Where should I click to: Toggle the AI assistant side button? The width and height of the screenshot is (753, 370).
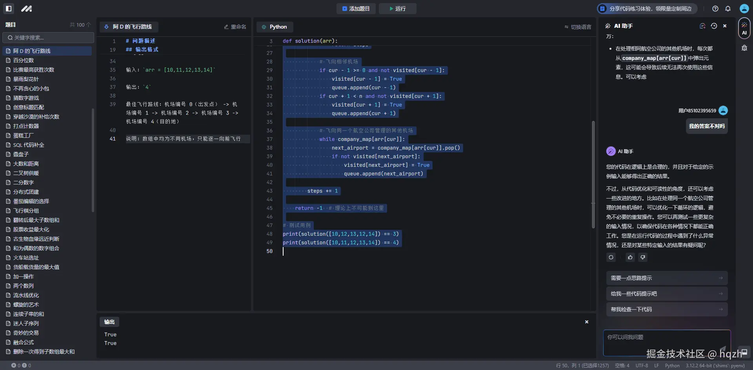pyautogui.click(x=744, y=29)
